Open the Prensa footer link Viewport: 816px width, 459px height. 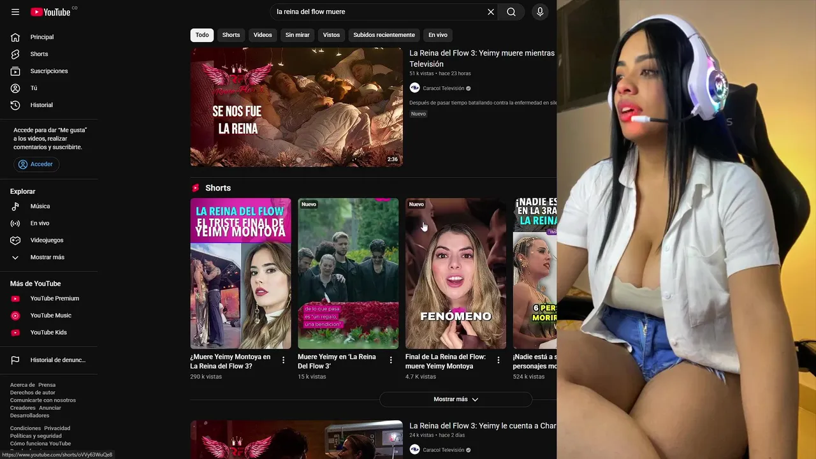[47, 385]
